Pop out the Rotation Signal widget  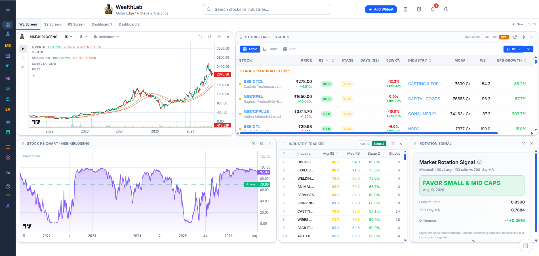[x=523, y=144]
